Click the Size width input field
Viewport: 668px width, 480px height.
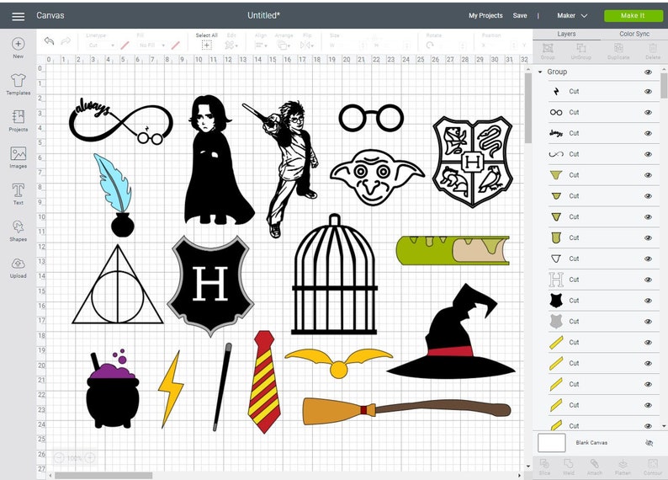tap(352, 45)
